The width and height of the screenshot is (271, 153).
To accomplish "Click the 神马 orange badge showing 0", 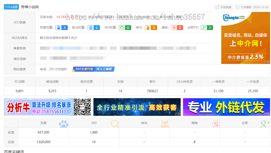I will (x=151, y=28).
